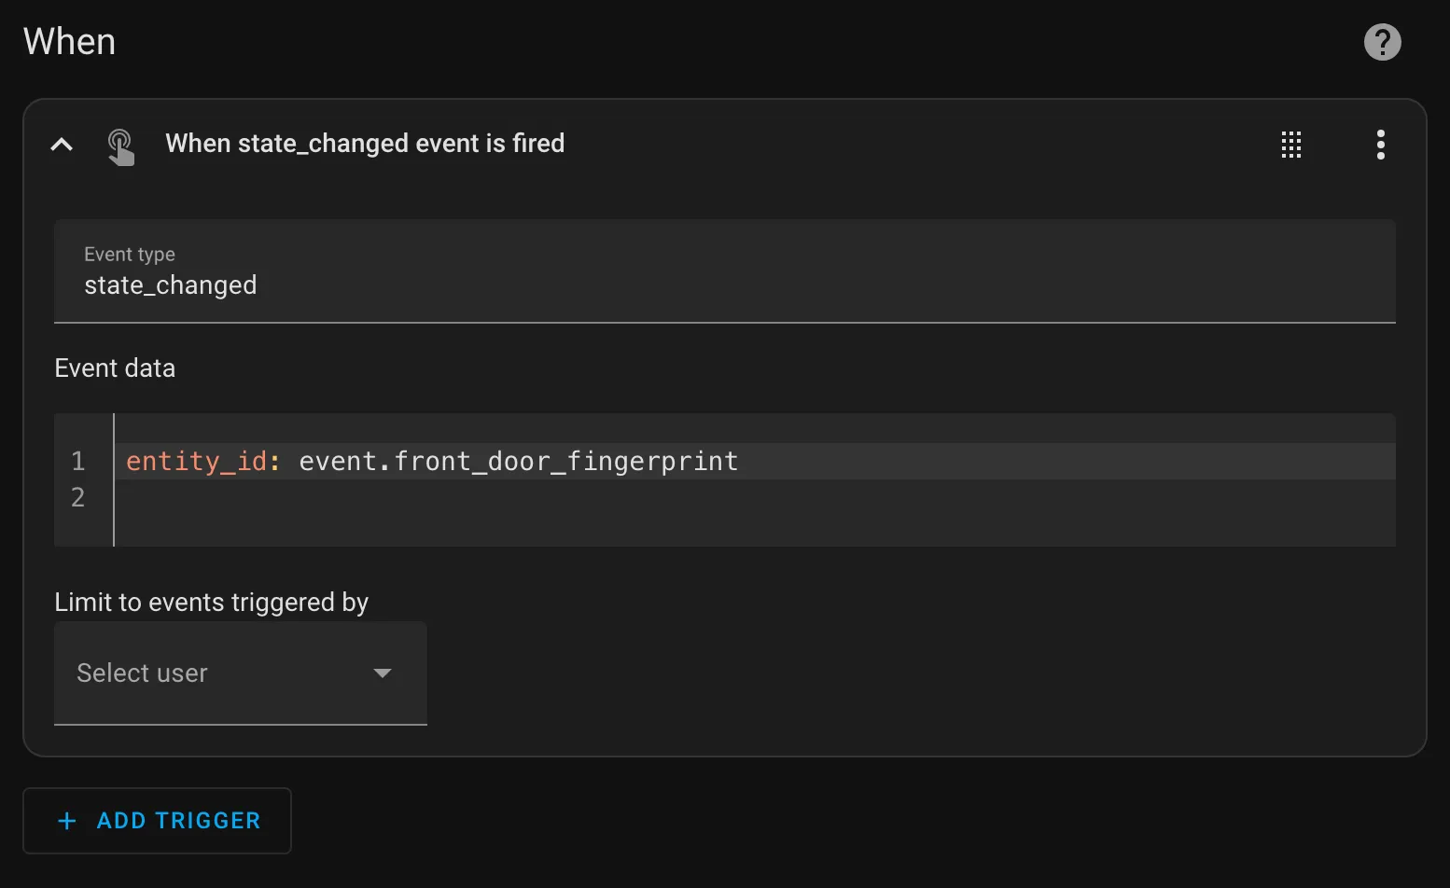Click Add Trigger to create a new trigger
1450x888 pixels.
[157, 821]
